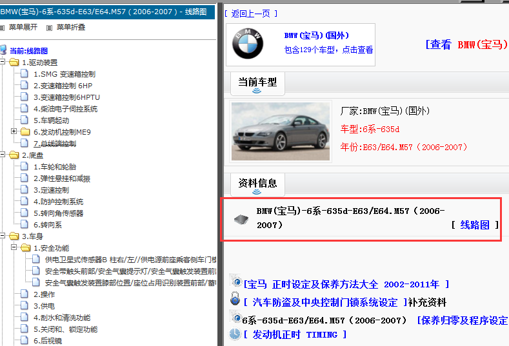Open item 安全带触头前部/安全气囊提示灯
Screen dimensions: 509x346
(130, 271)
